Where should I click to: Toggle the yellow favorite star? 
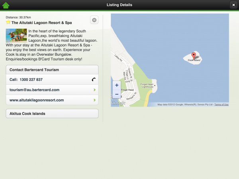pos(8,22)
